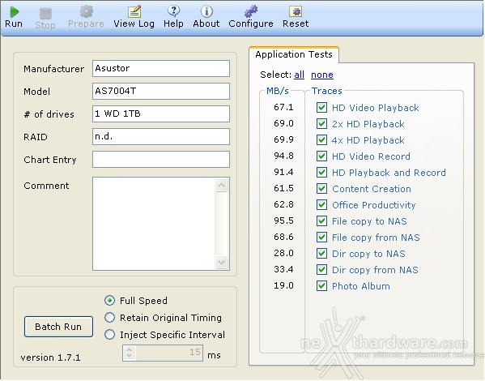Click the 28.0 MB/s value
Screen dimensions: 485x381
283,254
